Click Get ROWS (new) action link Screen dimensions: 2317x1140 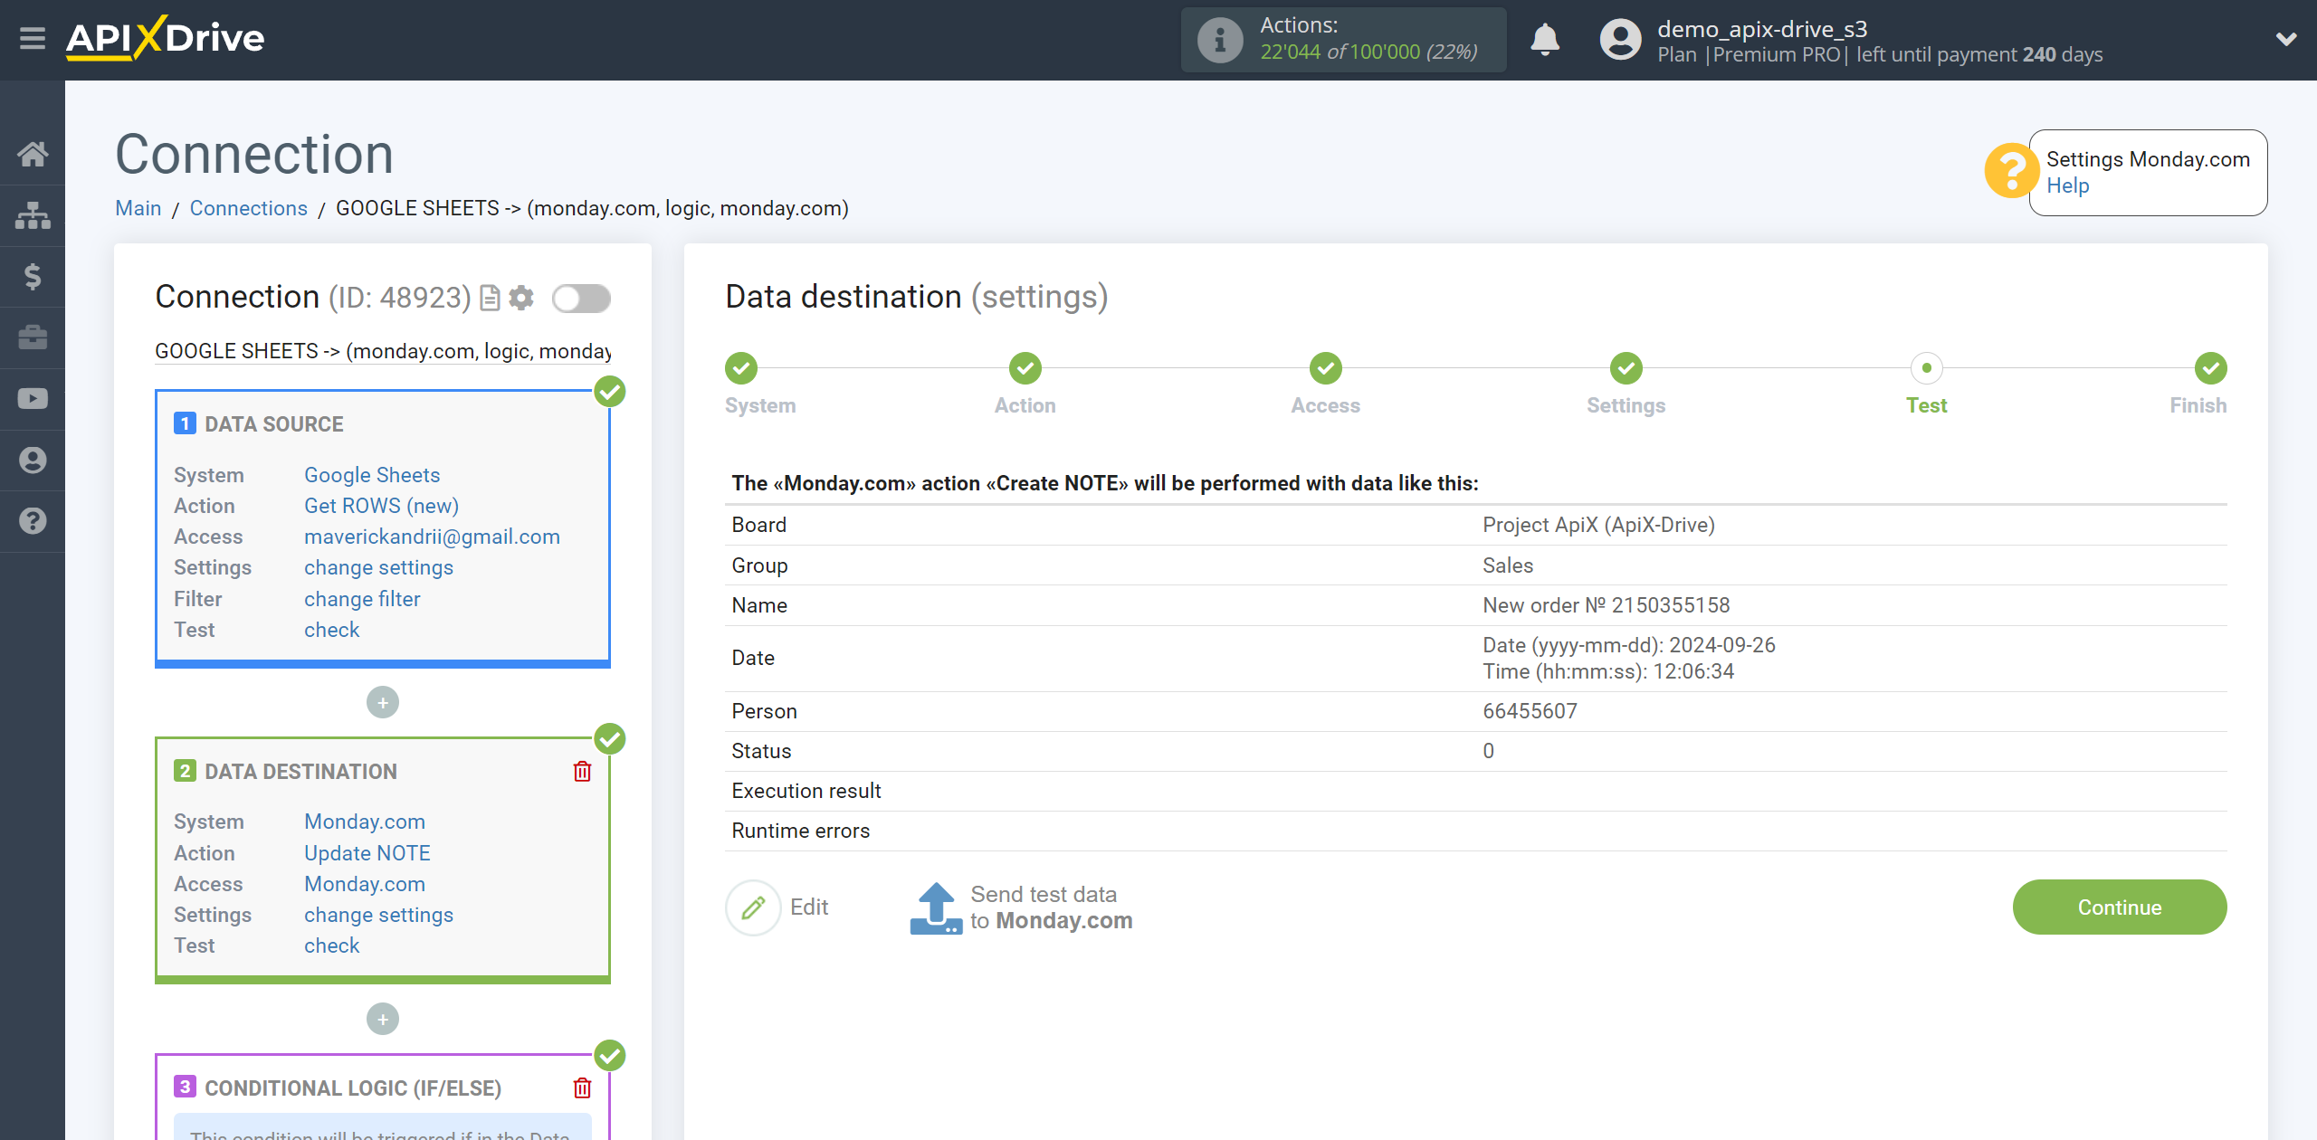(x=381, y=506)
